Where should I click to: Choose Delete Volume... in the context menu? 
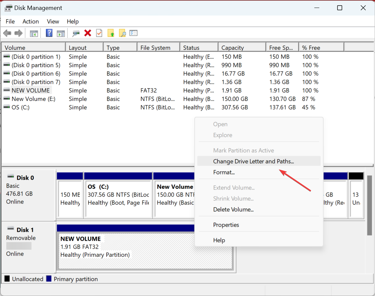(x=233, y=209)
